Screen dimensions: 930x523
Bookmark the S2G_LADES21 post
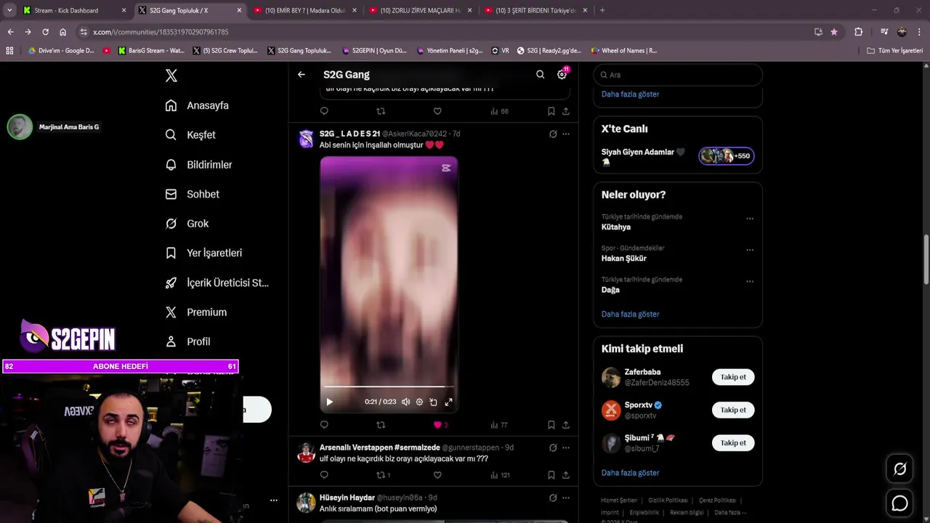551,425
